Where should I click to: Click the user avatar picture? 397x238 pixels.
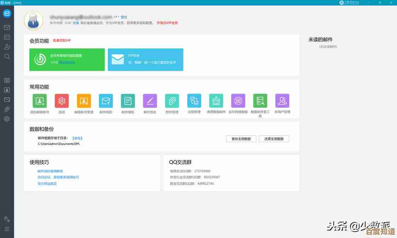click(x=34, y=21)
